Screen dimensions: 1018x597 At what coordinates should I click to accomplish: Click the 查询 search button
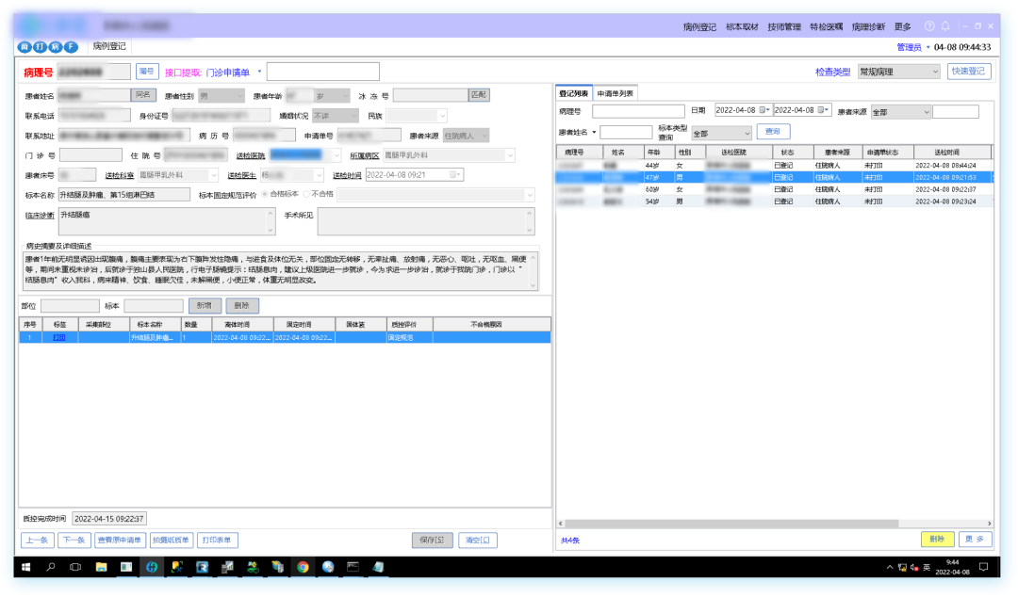[773, 131]
